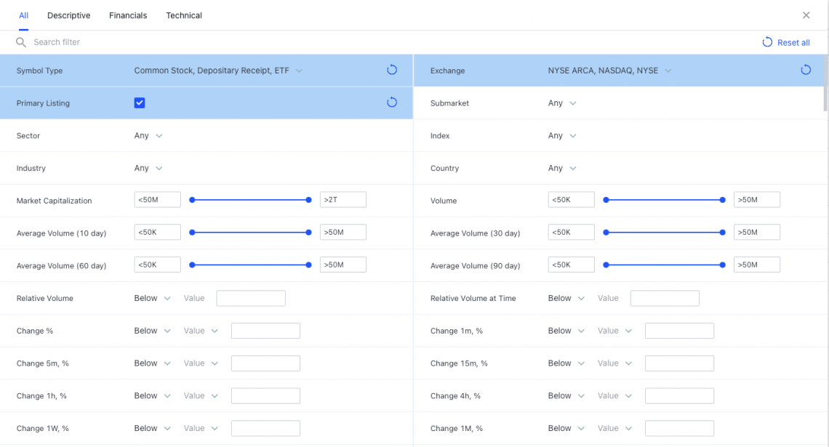Click the Volume slider right handle
829x447 pixels.
click(x=723, y=199)
